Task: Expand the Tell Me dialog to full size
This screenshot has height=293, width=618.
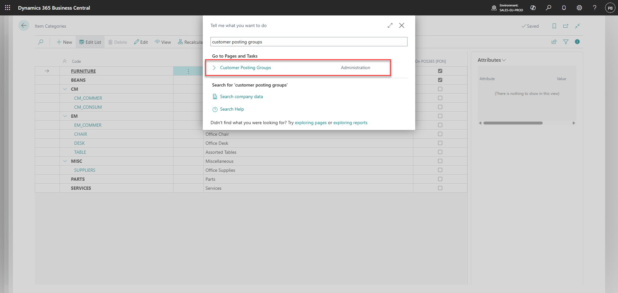Action: [x=390, y=25]
